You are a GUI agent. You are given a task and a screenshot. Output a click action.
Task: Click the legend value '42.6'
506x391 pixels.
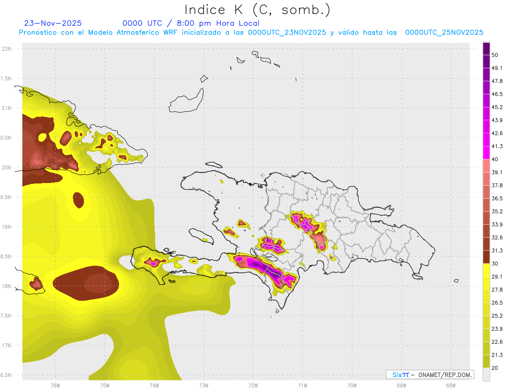coord(497,133)
